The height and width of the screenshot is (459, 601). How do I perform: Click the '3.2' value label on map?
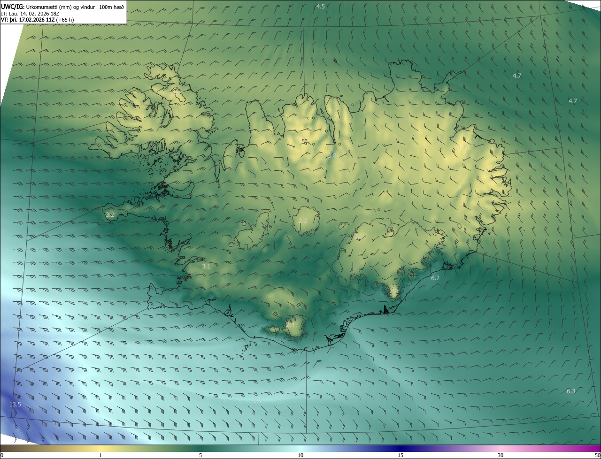(x=110, y=214)
